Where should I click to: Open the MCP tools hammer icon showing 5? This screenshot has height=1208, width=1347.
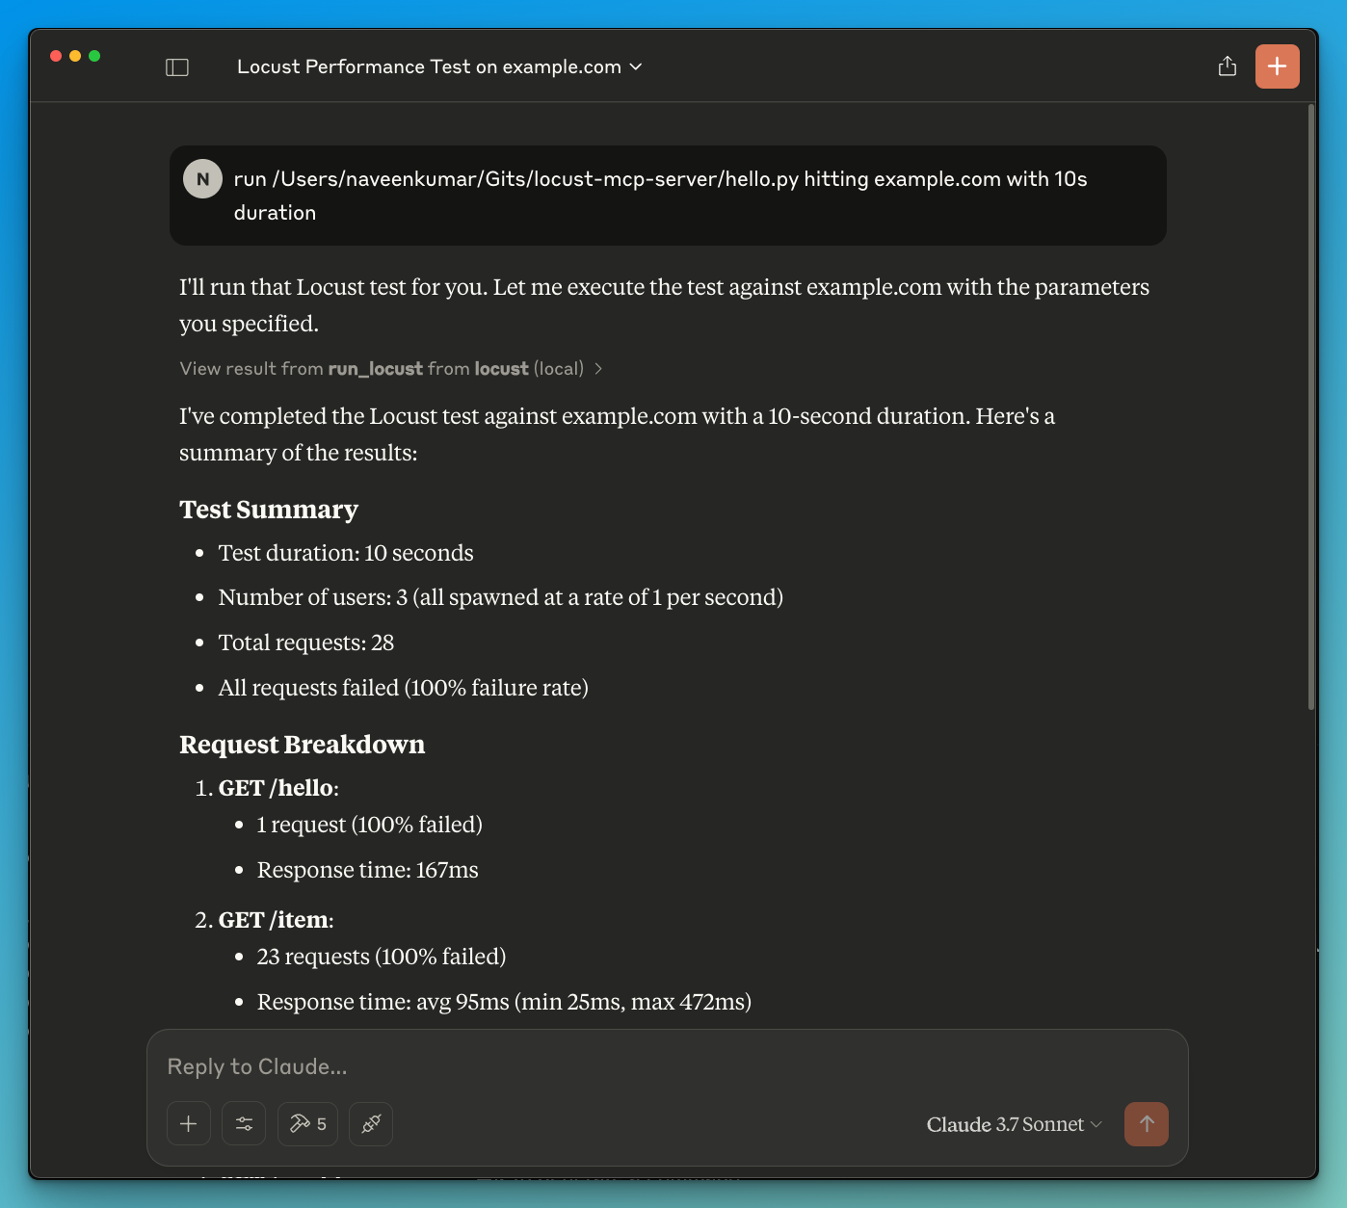306,1123
